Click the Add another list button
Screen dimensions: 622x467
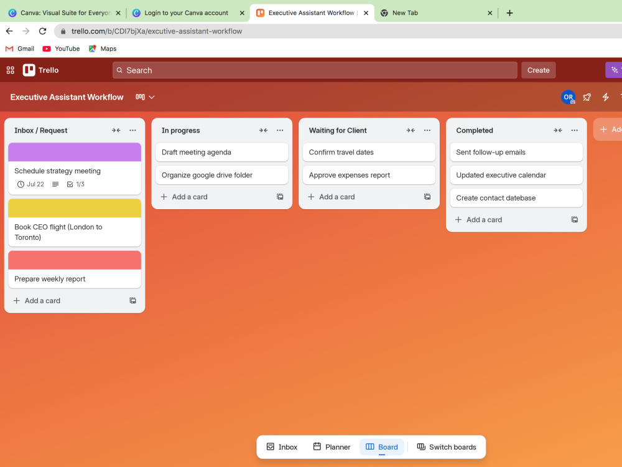tap(608, 129)
